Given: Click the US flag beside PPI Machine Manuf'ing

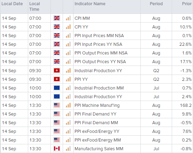Looking at the screenshot, I should (x=57, y=105).
